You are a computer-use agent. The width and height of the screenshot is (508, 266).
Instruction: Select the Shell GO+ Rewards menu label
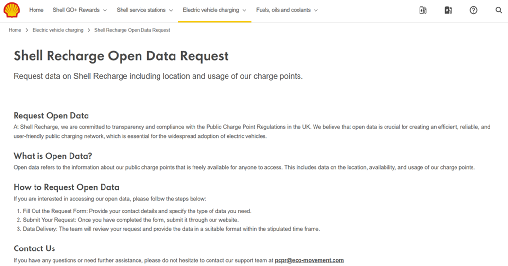pos(76,10)
